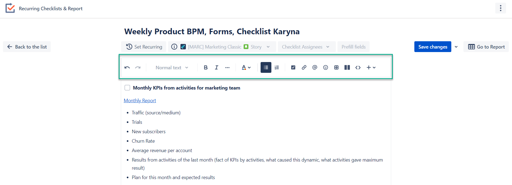Click the Plan for this month bullet
Viewport: 512px width, 185px height.
[x=173, y=177]
